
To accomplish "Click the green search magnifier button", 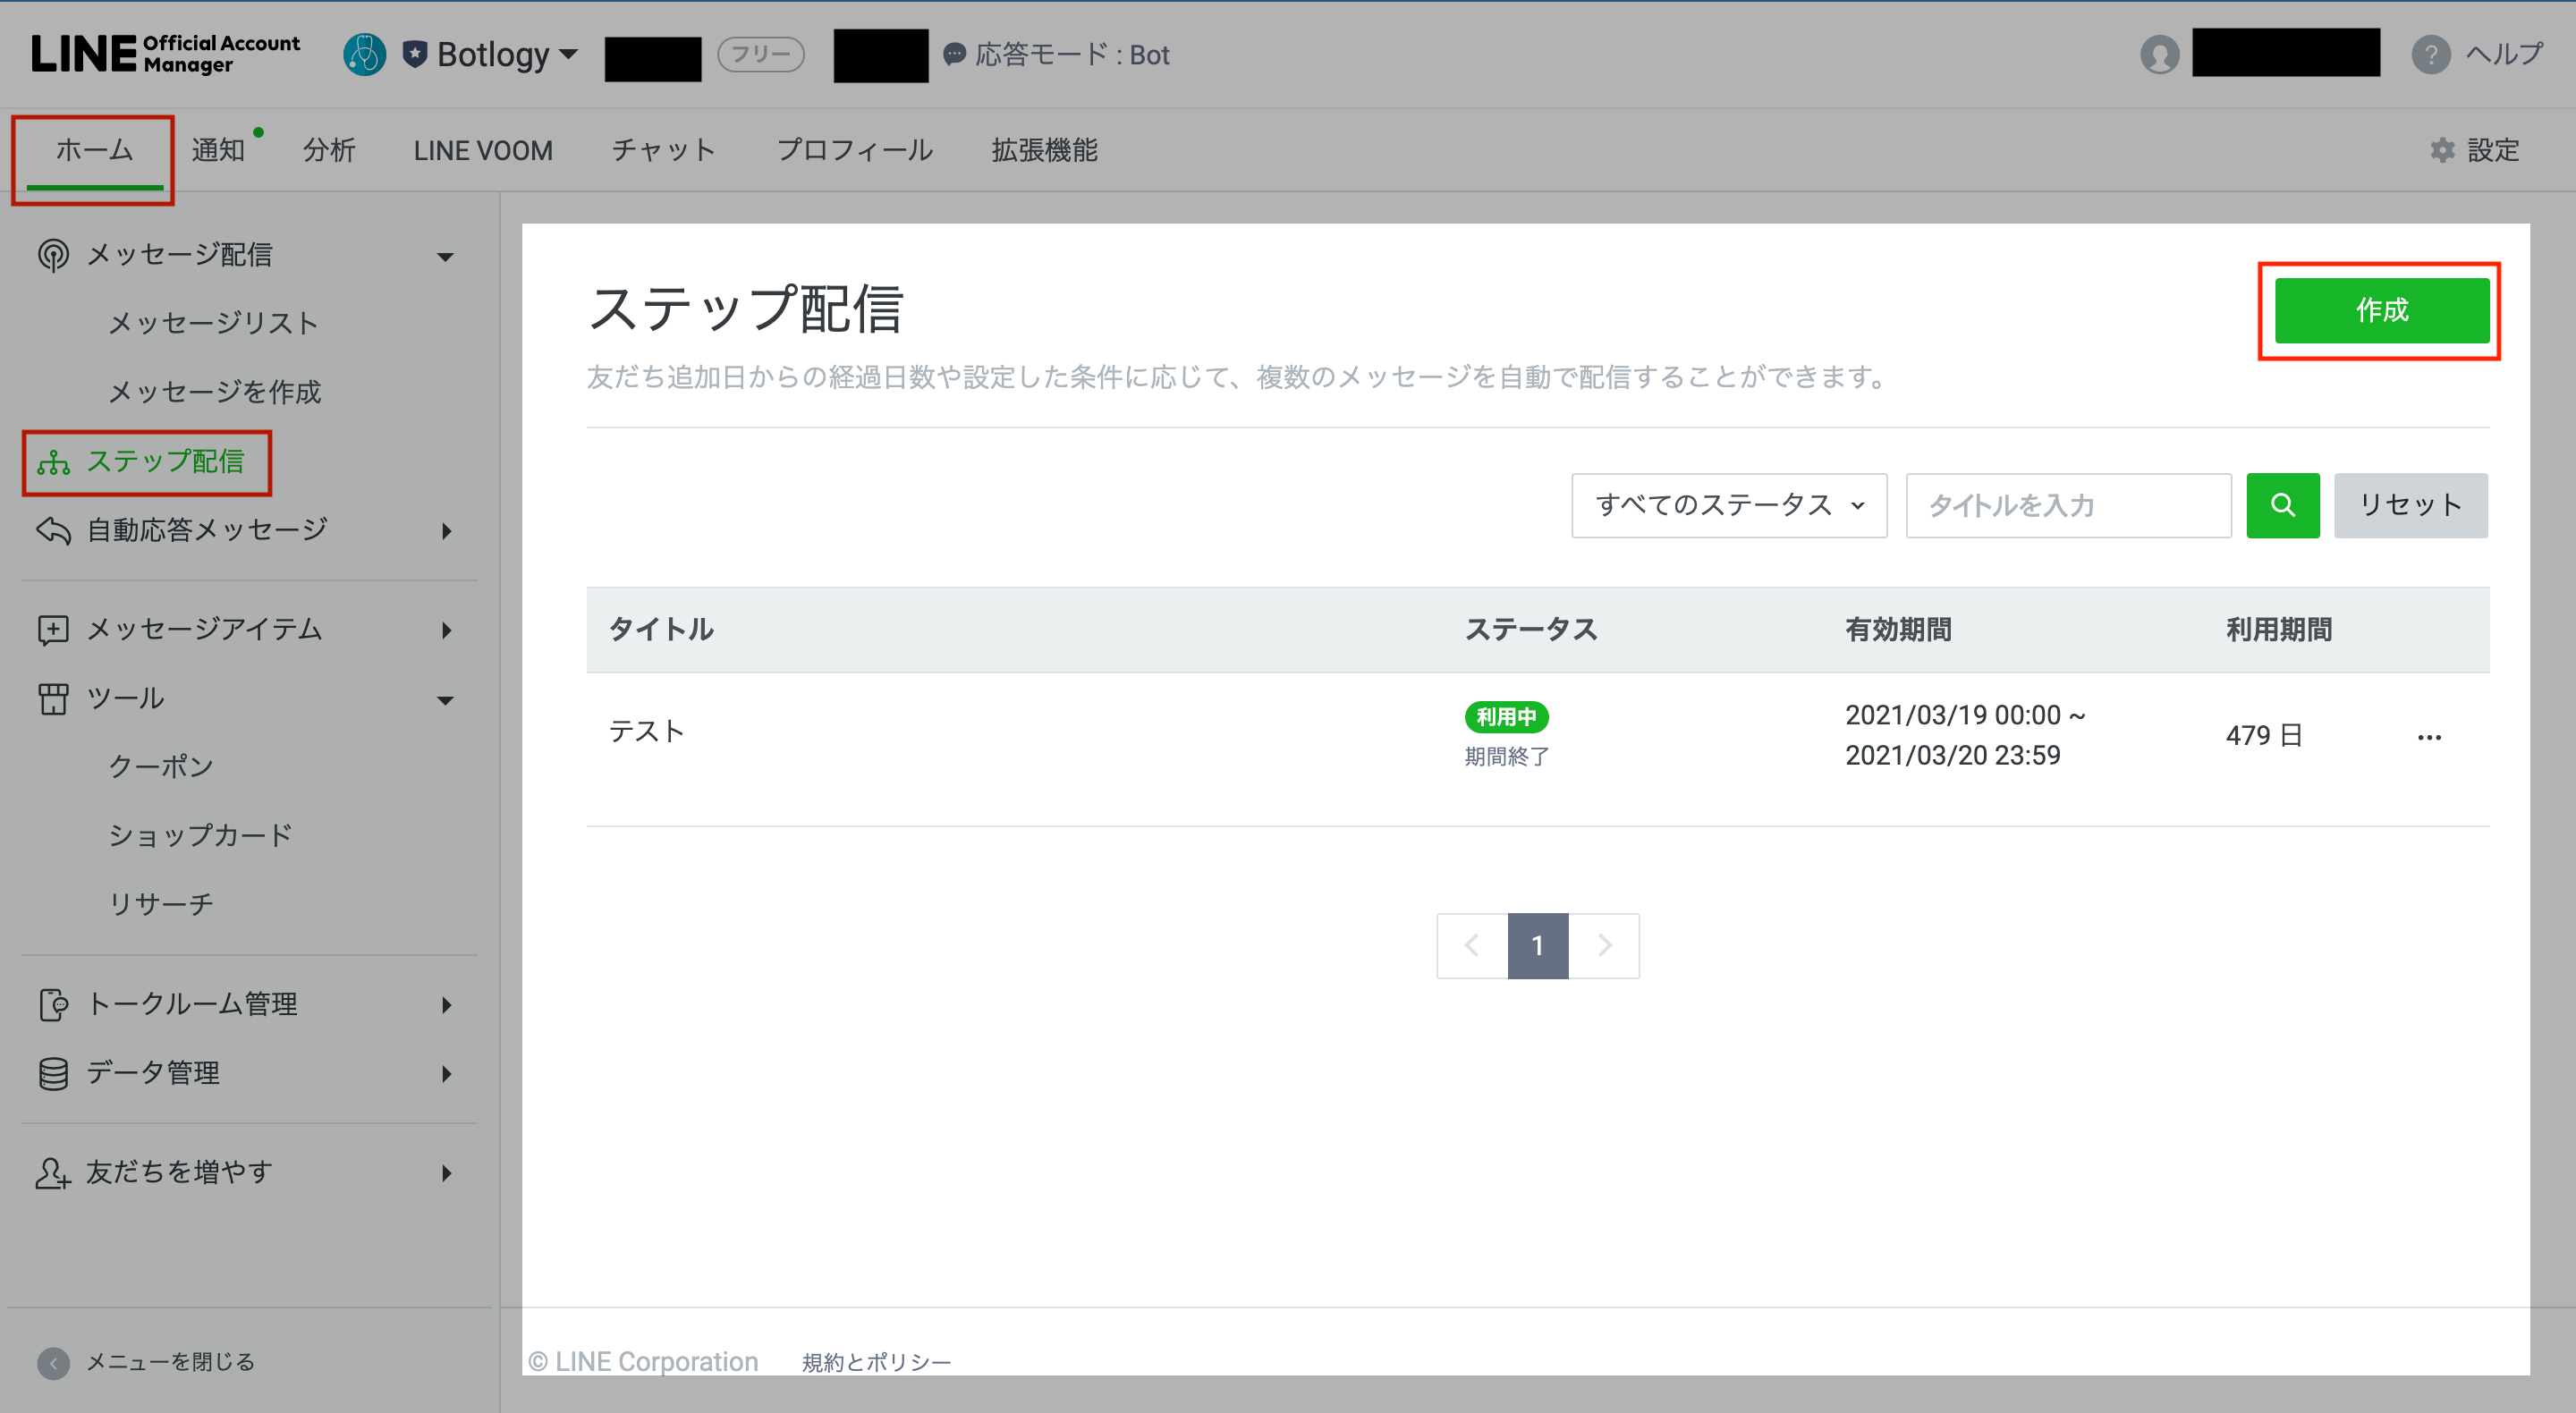I will [x=2282, y=505].
